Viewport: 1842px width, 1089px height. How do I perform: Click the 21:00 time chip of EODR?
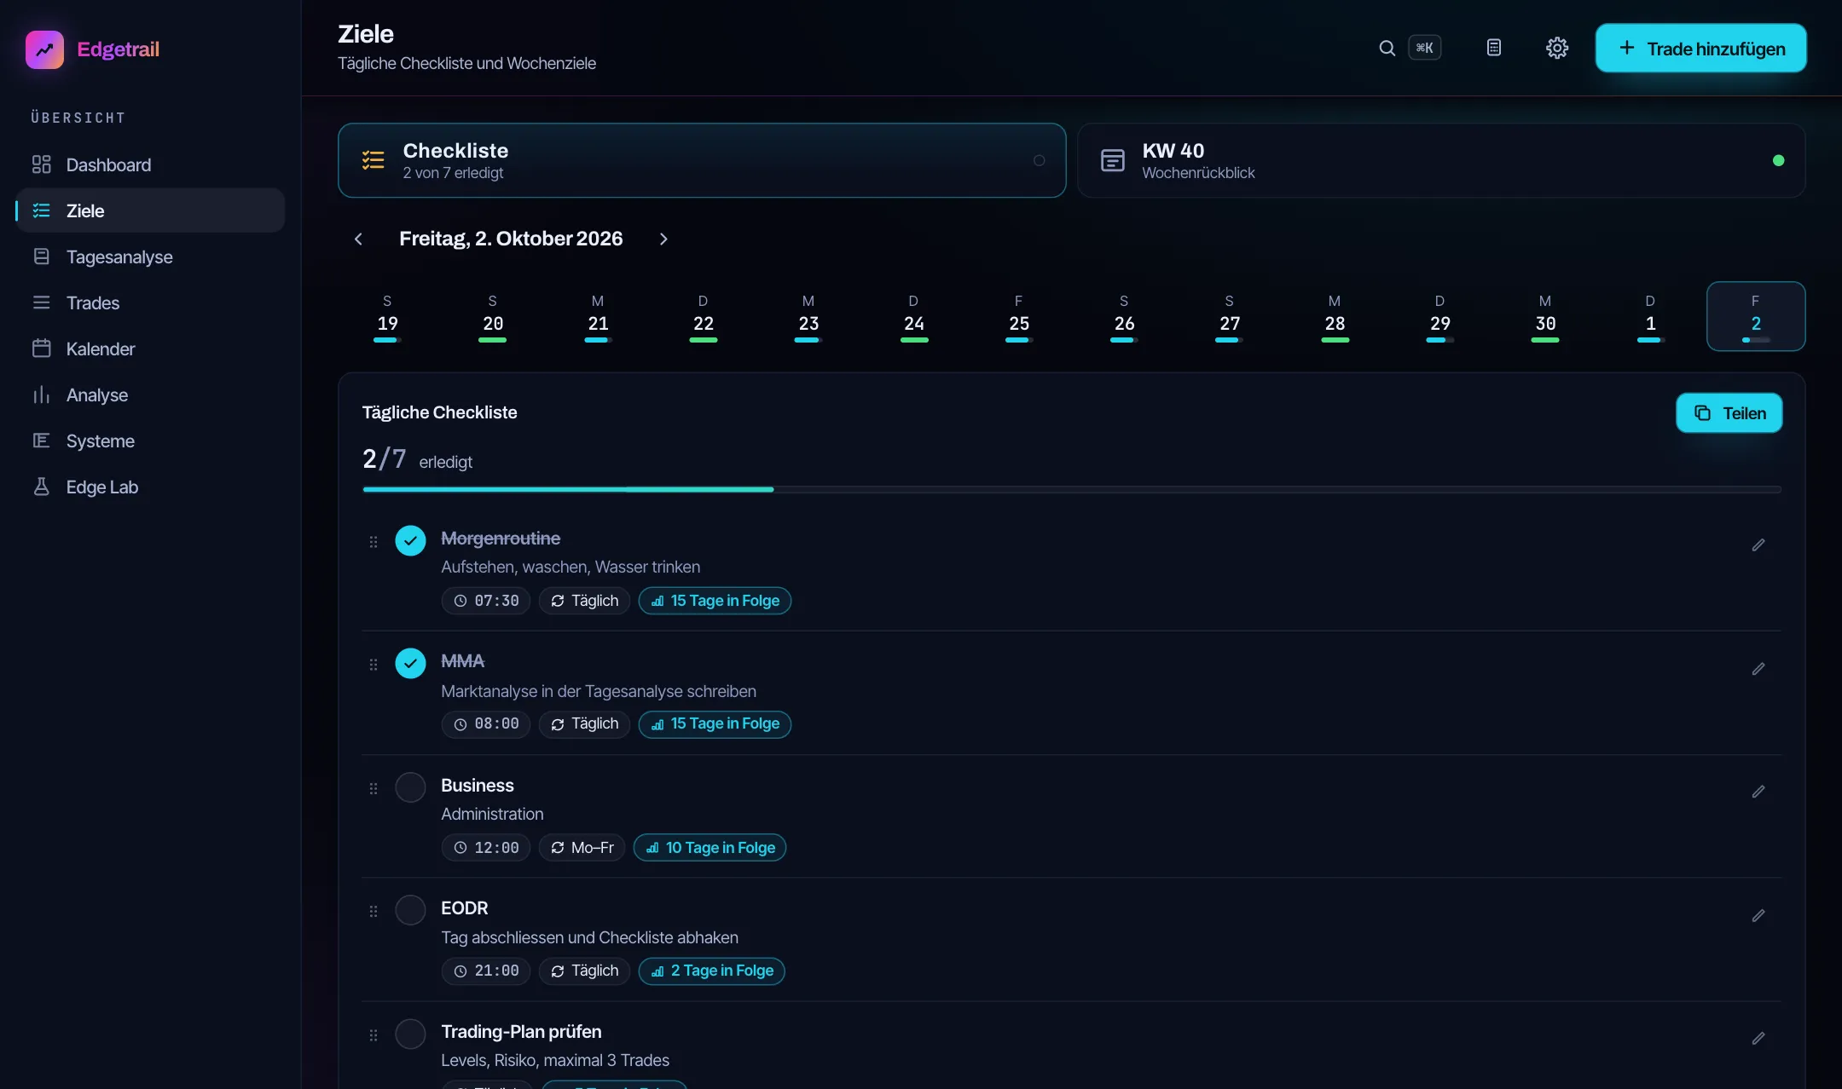(486, 971)
